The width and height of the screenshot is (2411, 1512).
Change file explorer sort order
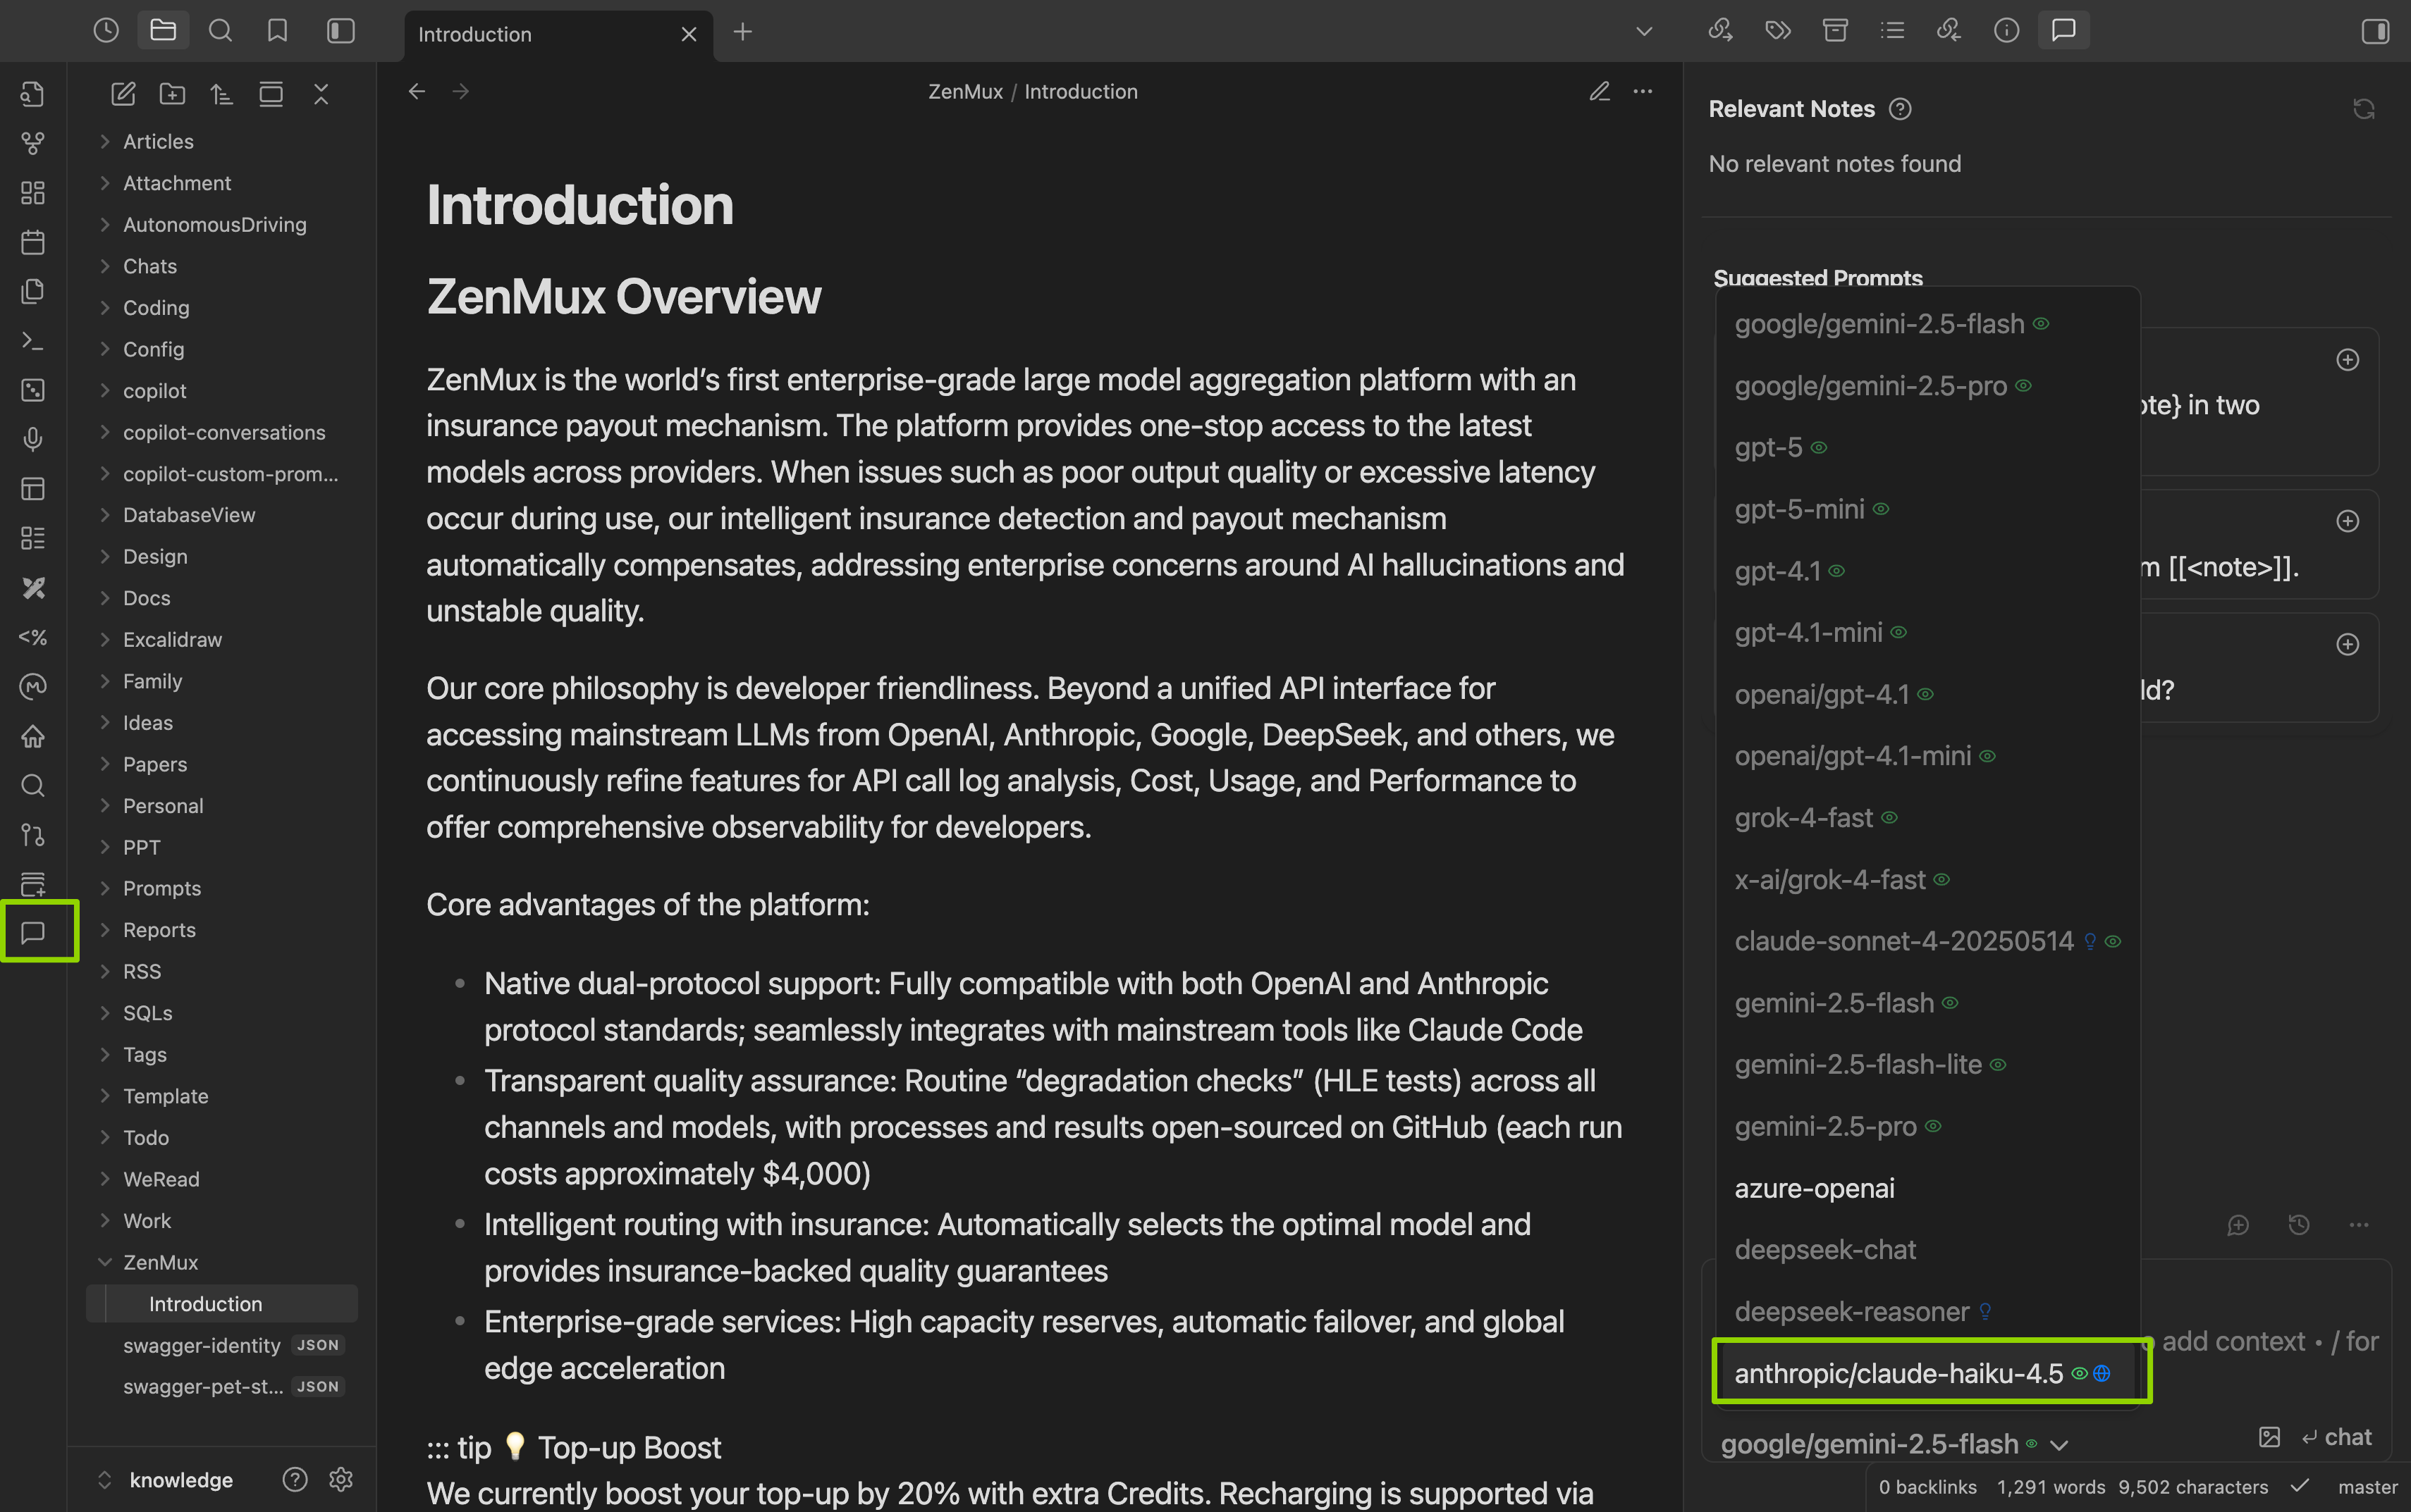[x=221, y=94]
